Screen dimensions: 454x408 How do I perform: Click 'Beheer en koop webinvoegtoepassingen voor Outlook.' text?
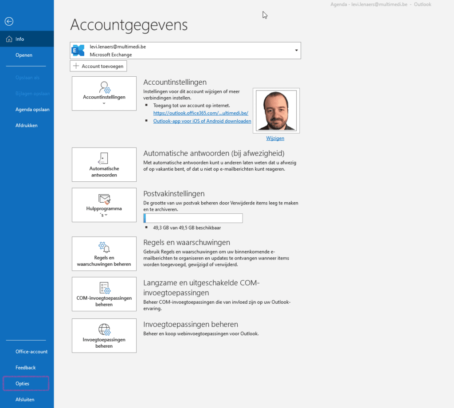(x=201, y=333)
